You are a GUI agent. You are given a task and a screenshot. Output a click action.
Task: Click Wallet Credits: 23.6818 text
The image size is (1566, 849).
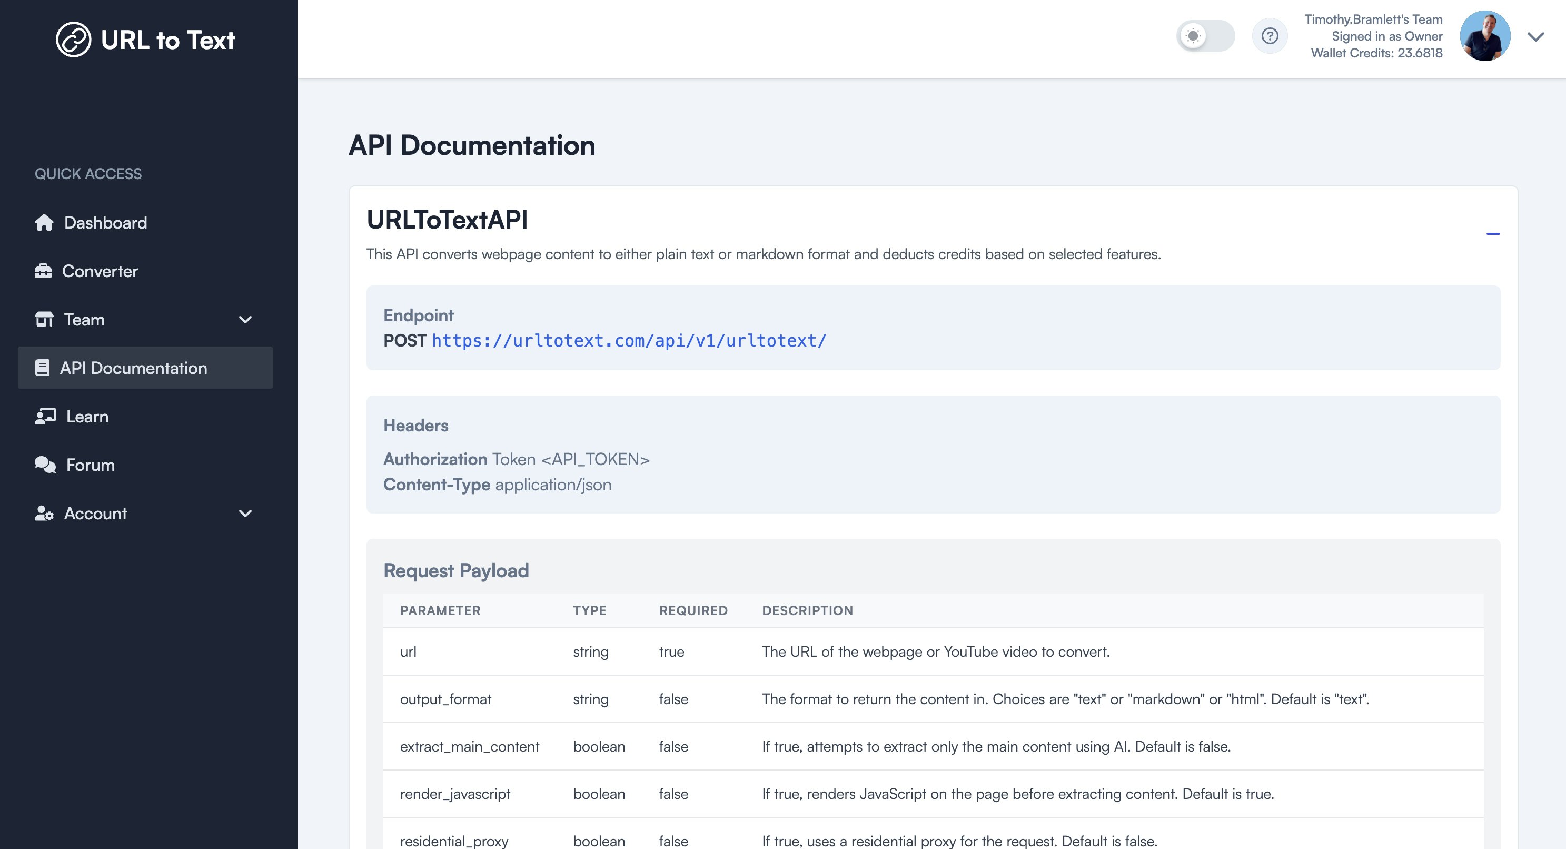[x=1376, y=53]
